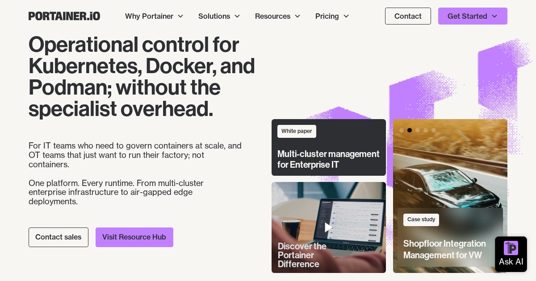Screen dimensions: 536x281
Task: Select the third carousel dot
Action: pyautogui.click(x=418, y=130)
